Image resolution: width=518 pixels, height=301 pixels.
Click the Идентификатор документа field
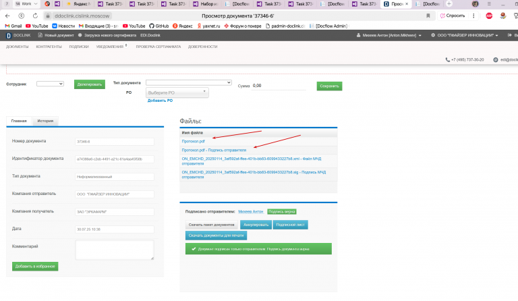tap(114, 159)
